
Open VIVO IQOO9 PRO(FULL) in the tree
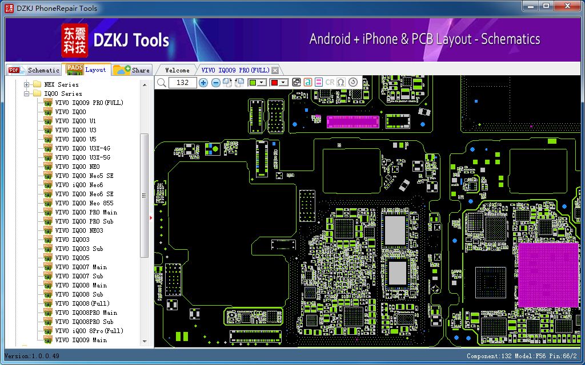pos(89,103)
